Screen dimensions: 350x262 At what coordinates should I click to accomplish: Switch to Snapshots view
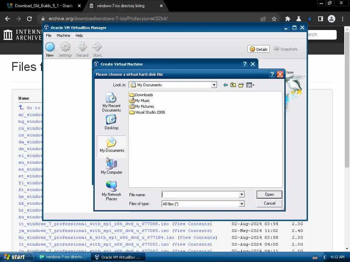(x=285, y=49)
